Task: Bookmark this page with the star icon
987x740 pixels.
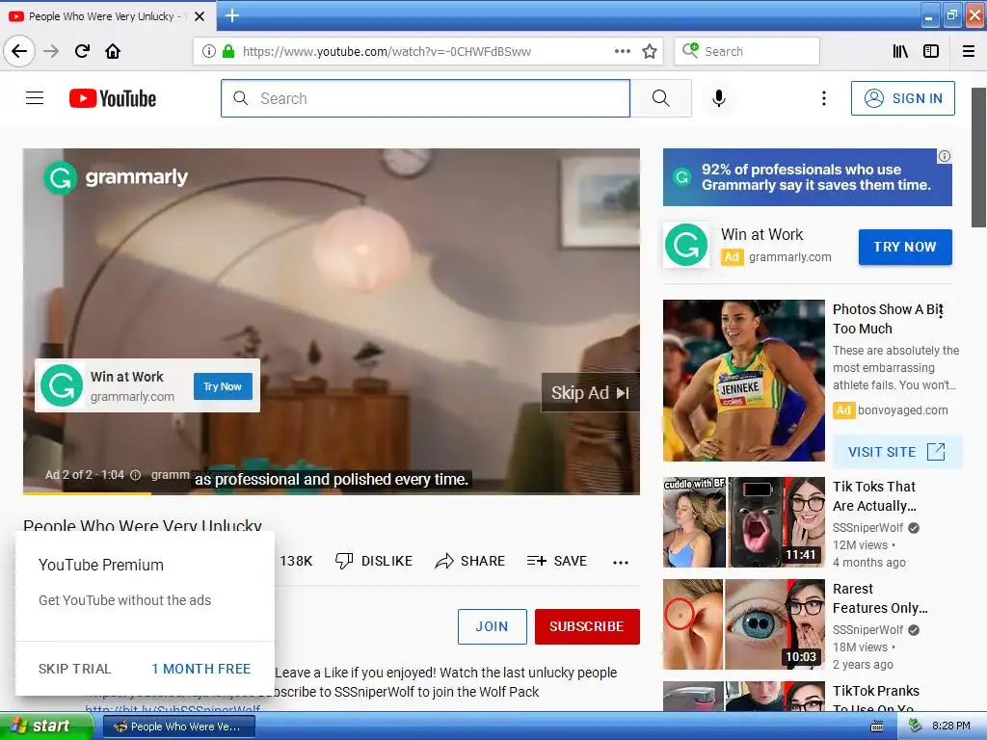Action: pos(650,51)
